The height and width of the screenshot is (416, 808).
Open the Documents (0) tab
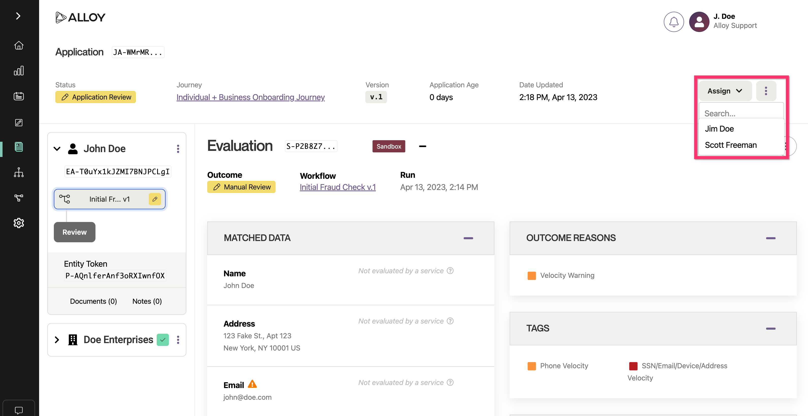click(x=93, y=301)
